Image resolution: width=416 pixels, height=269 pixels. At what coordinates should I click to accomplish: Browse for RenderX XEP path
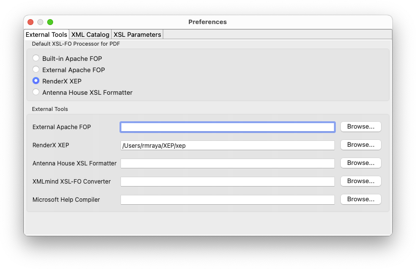361,145
